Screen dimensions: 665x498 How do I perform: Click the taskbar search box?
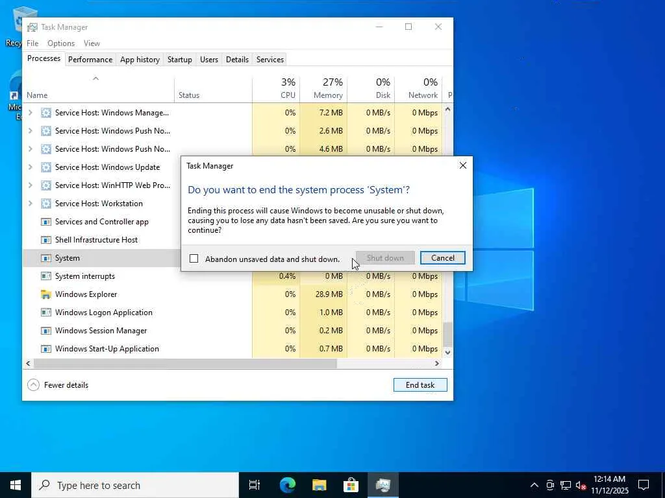tap(135, 485)
